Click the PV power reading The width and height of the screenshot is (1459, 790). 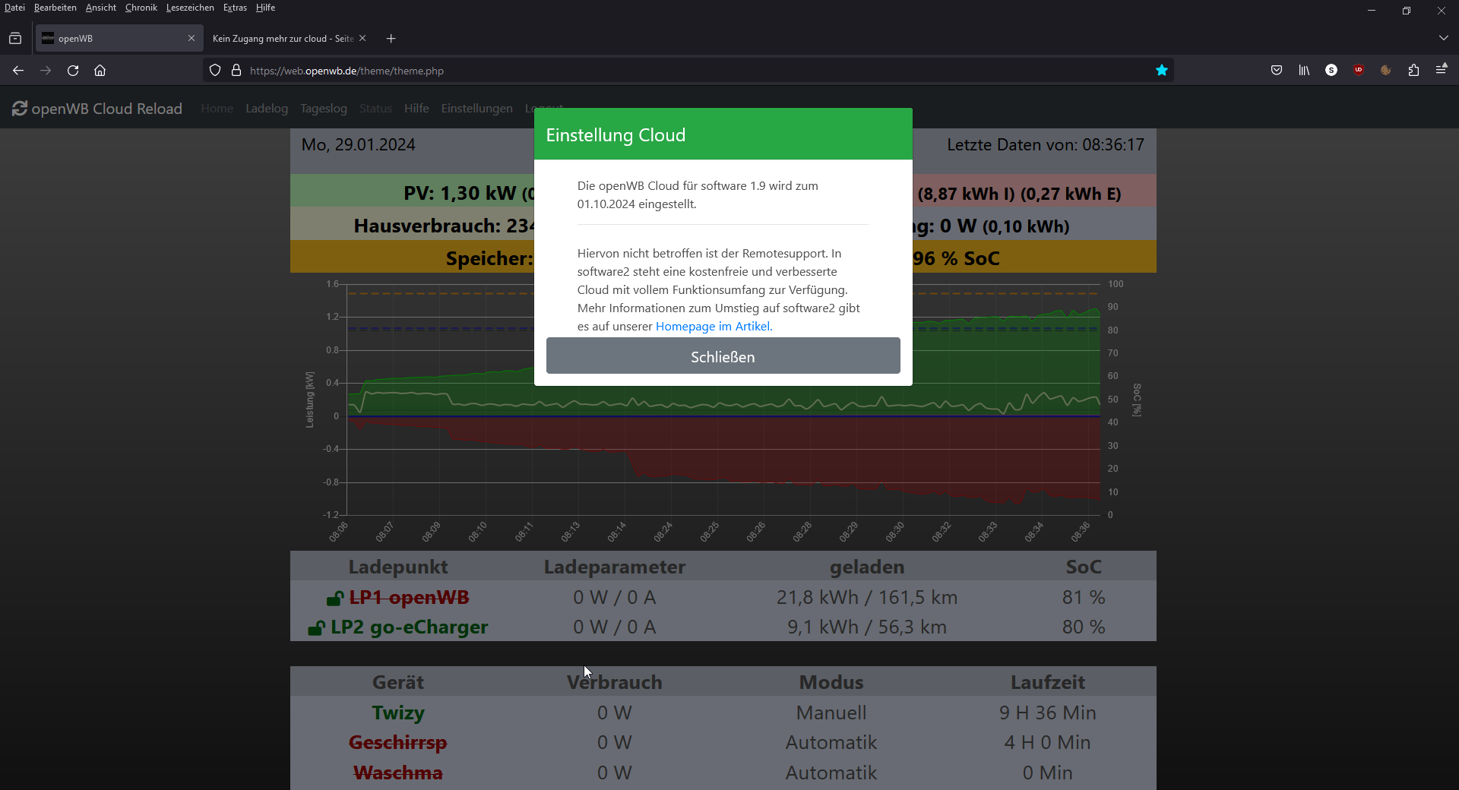click(469, 194)
